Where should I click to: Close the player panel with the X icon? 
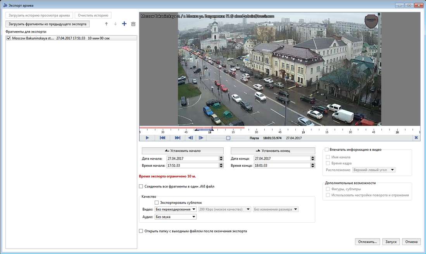[416, 138]
